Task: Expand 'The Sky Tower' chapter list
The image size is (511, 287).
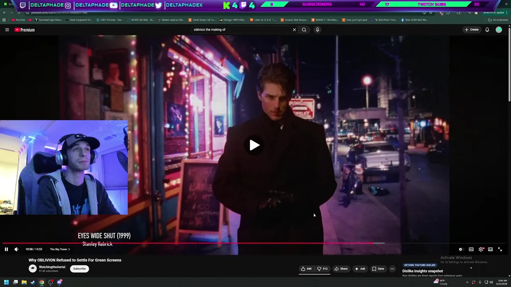Action: point(60,249)
